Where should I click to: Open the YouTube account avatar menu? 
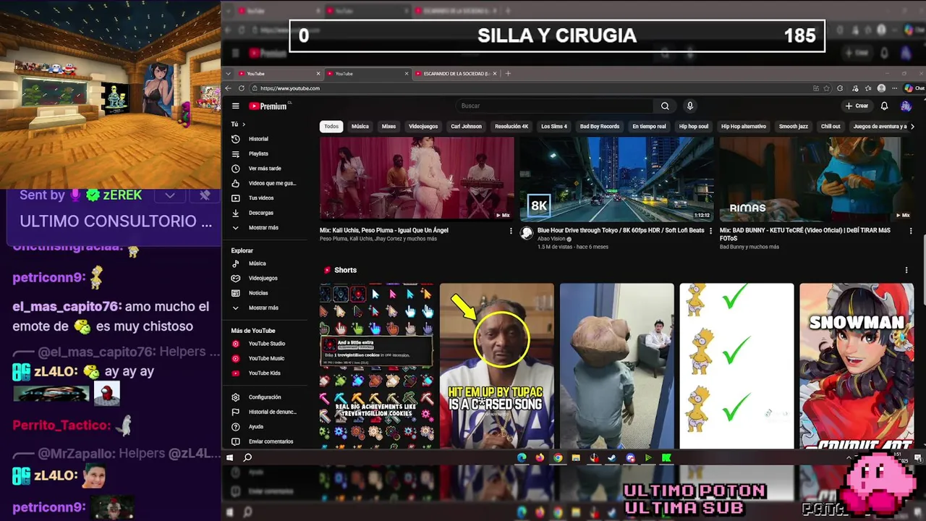pos(906,106)
